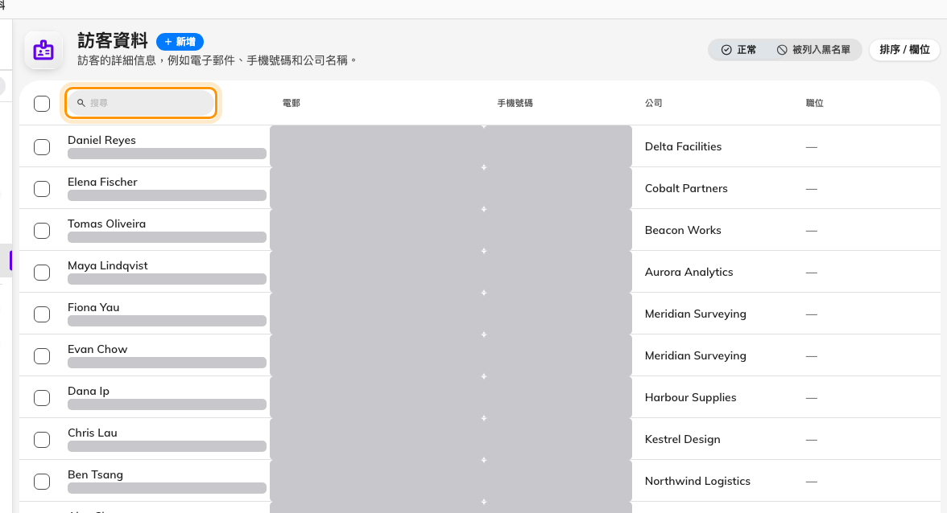Click Kestrel Design company cell
Viewport: 947px width, 513px height.
coord(683,440)
